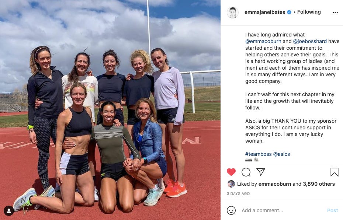View the 3,890 others likes list
Image resolution: width=343 pixels, height=220 pixels.
pos(319,184)
